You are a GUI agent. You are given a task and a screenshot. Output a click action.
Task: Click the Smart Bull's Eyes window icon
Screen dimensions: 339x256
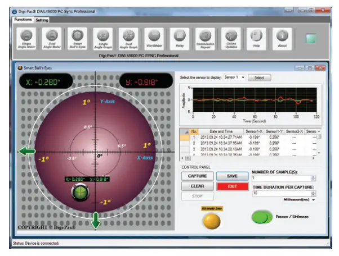20,68
